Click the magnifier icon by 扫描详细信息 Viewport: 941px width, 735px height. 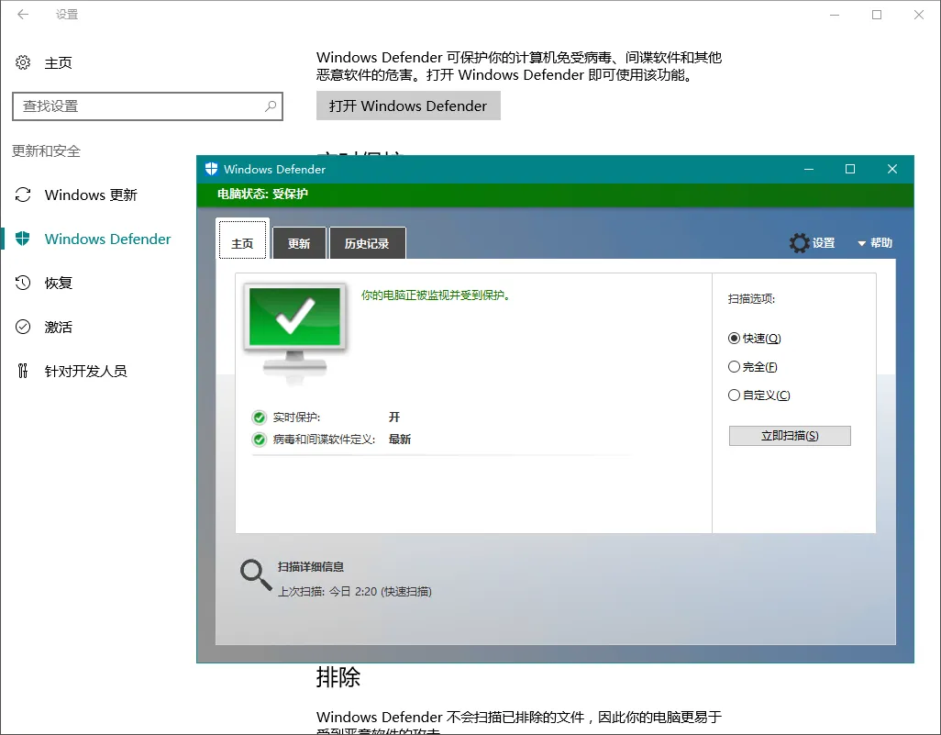[x=256, y=575]
